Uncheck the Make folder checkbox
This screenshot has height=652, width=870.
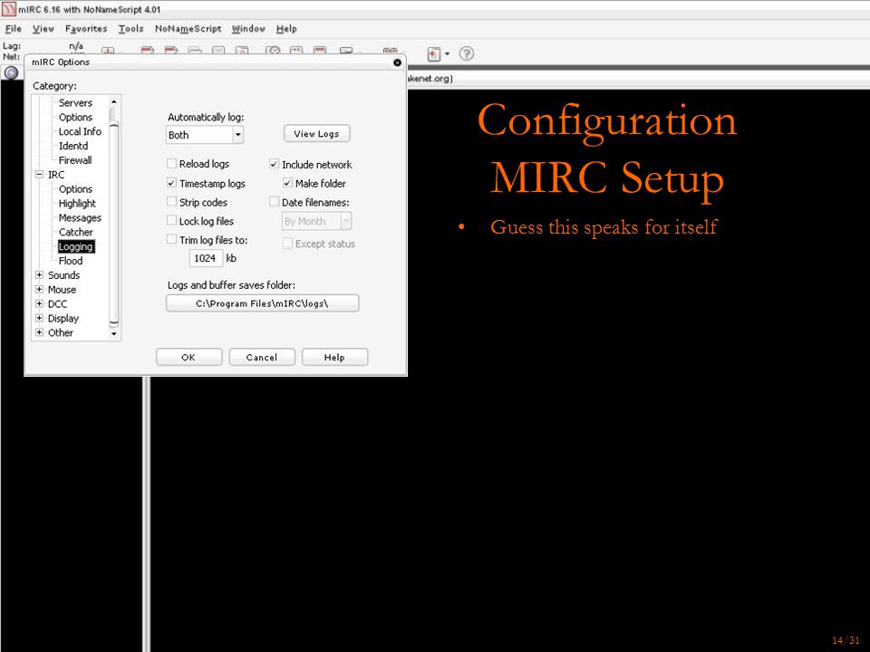[x=287, y=183]
